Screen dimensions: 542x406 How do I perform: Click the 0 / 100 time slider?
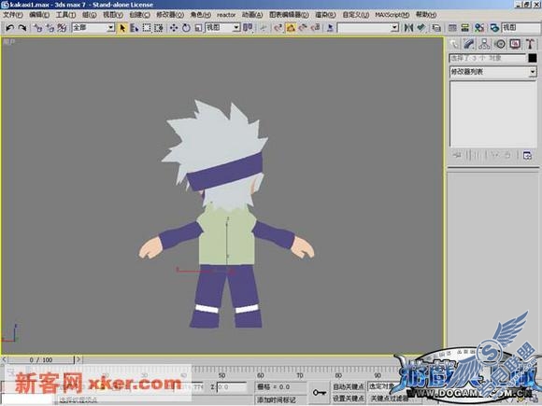tap(41, 359)
